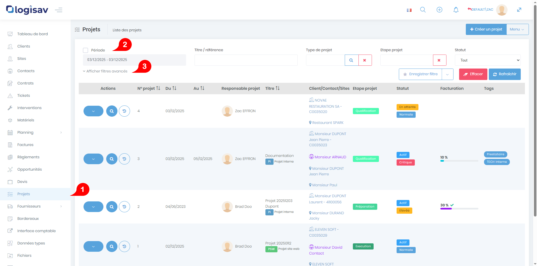This screenshot has height=266, width=537.
Task: Open the global search magnifier icon
Action: 423,10
